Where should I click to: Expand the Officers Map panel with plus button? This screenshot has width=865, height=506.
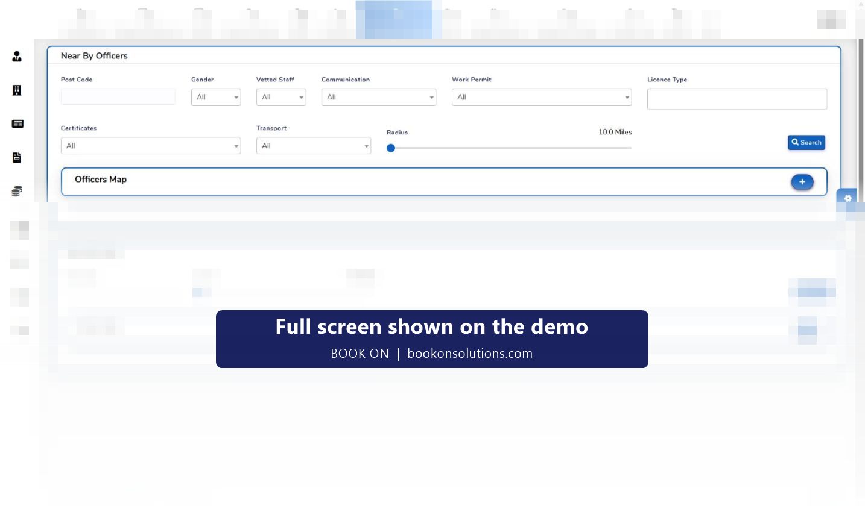pos(802,182)
